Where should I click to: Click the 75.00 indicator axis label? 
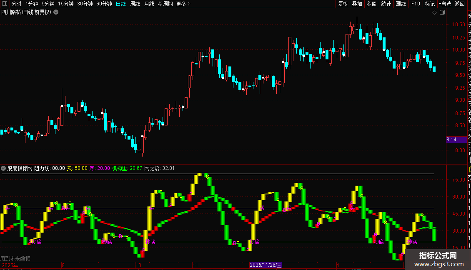click(x=458, y=180)
